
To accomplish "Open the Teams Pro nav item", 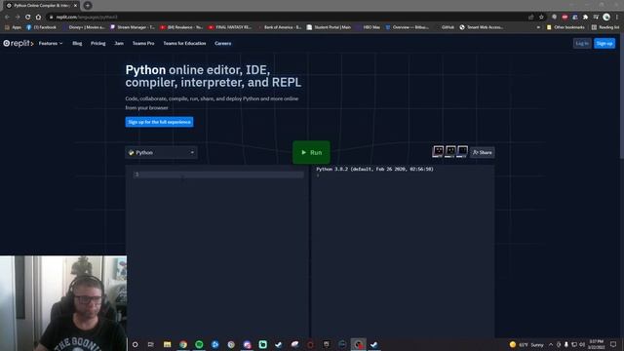I will tap(143, 43).
